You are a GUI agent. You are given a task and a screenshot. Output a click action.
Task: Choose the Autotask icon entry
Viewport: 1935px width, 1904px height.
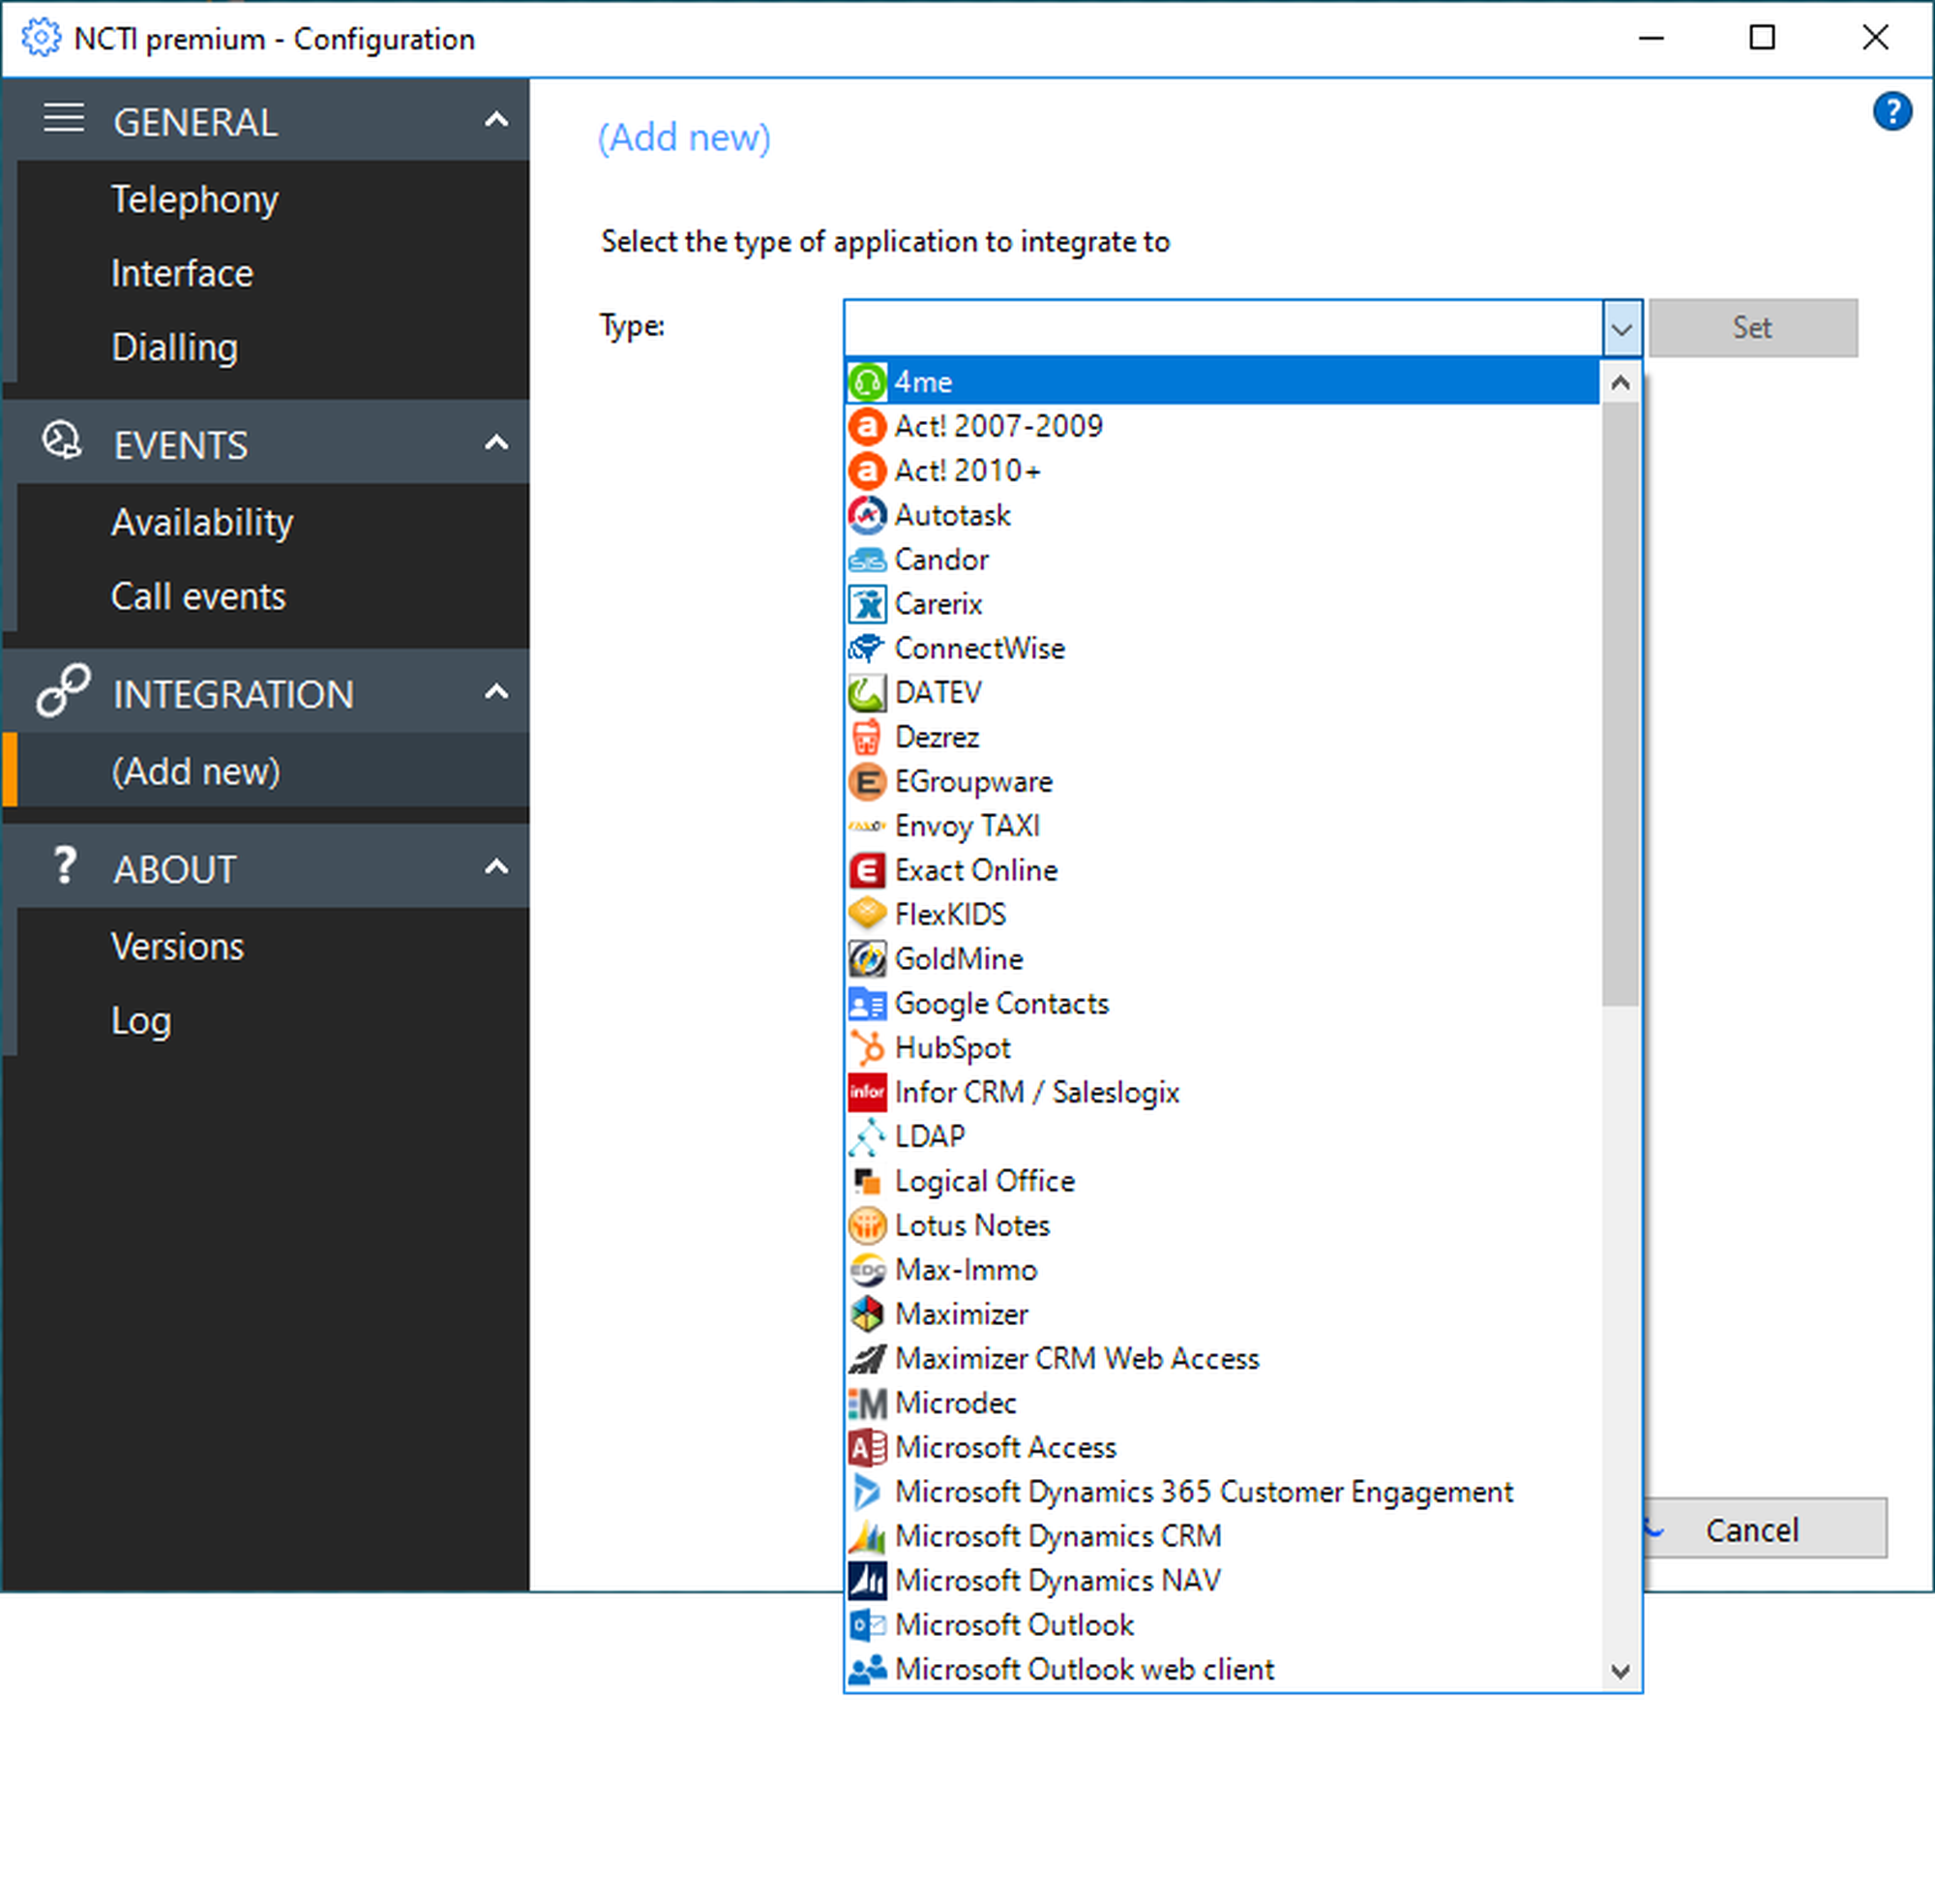click(x=867, y=515)
